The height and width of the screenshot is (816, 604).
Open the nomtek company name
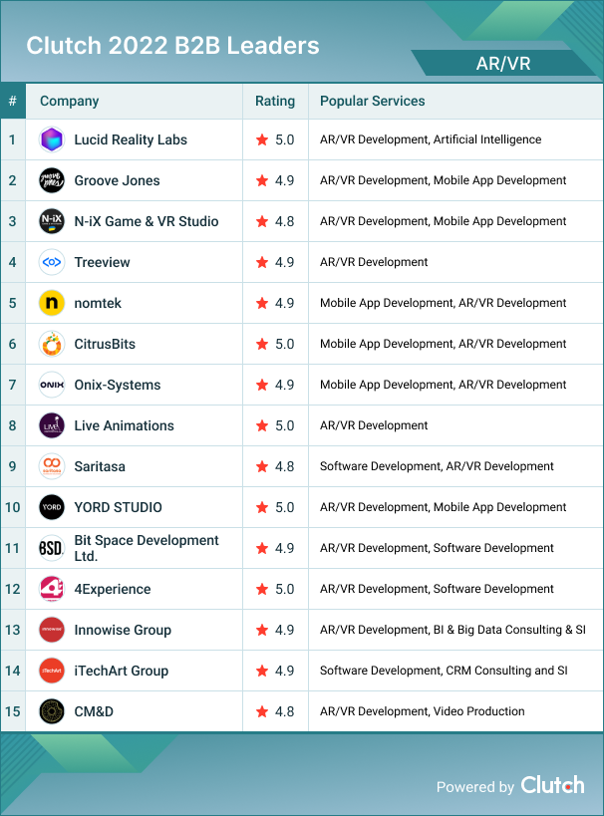point(98,303)
